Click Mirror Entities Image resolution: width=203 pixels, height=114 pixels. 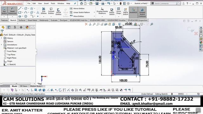click(x=77, y=9)
